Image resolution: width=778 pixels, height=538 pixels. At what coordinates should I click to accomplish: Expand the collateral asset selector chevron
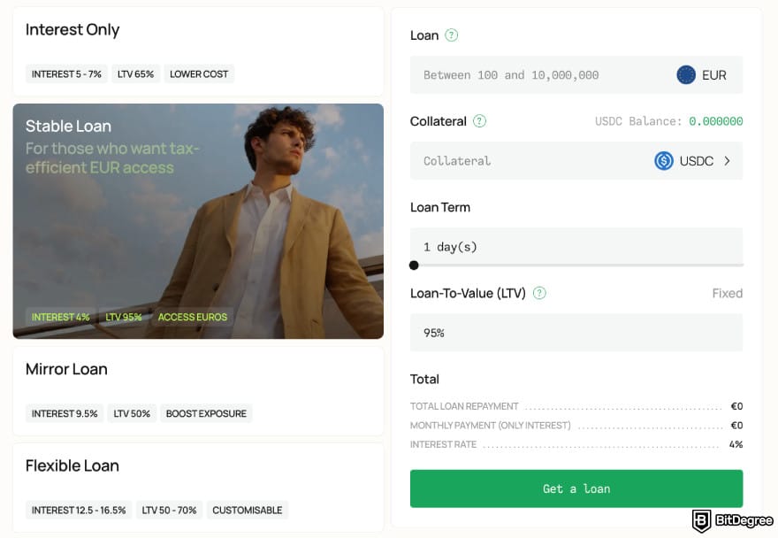coord(728,160)
